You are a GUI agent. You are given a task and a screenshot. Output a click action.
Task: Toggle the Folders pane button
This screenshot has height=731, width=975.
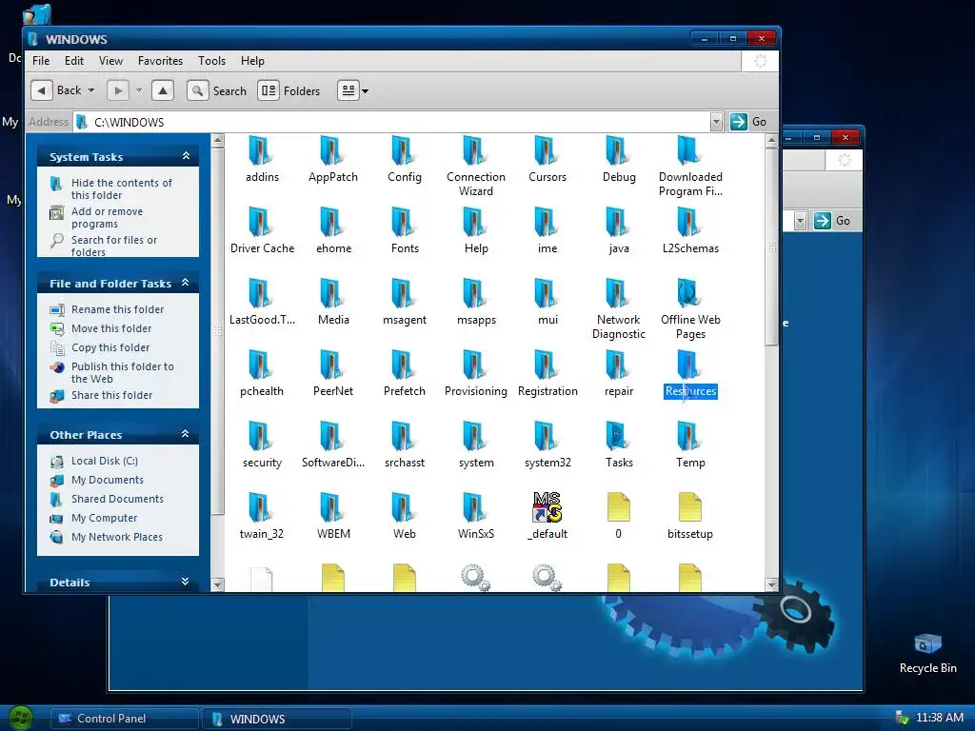(x=289, y=90)
